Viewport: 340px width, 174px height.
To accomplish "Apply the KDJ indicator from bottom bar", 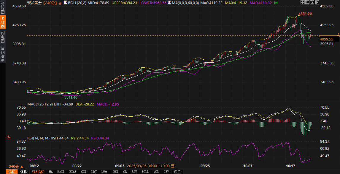I will coord(94,172).
